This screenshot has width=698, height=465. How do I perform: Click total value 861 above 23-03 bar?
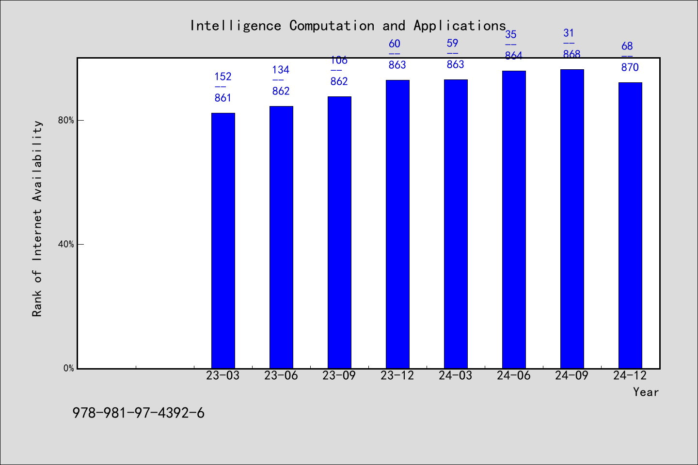click(x=223, y=98)
